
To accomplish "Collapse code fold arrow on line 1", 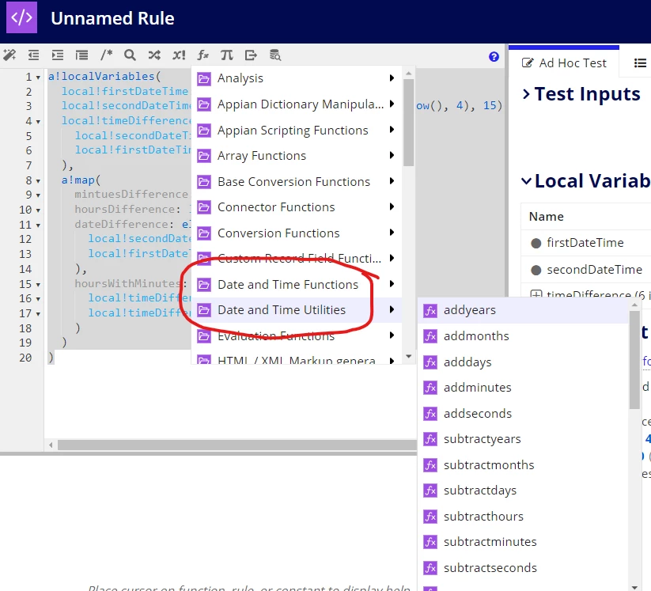I will pyautogui.click(x=38, y=78).
